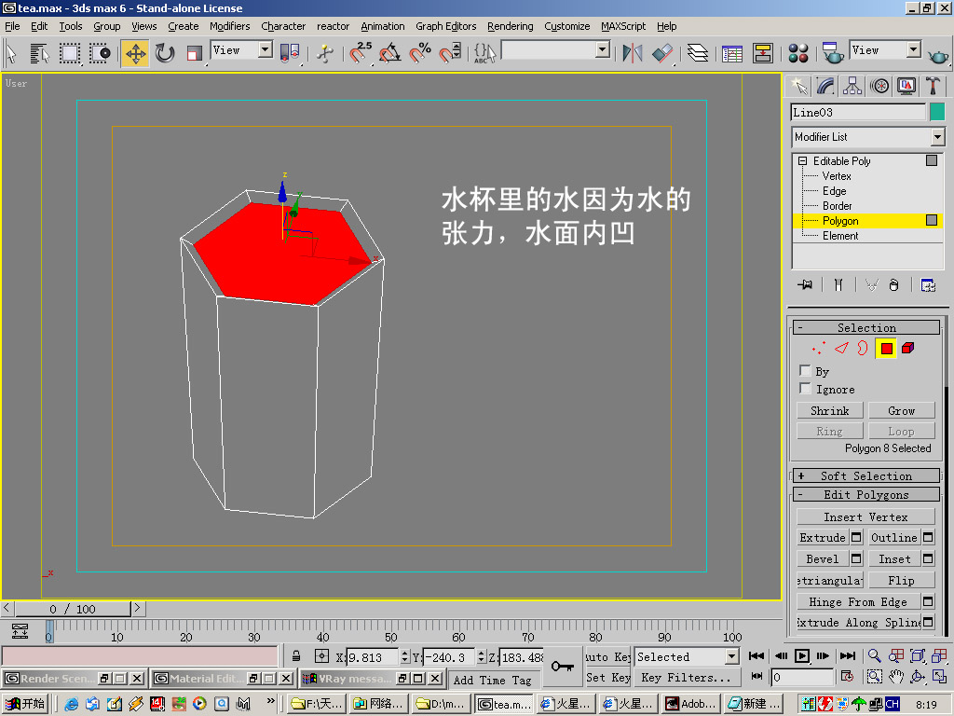954x716 pixels.
Task: Activate the Select and Rotate tool
Action: [x=164, y=53]
